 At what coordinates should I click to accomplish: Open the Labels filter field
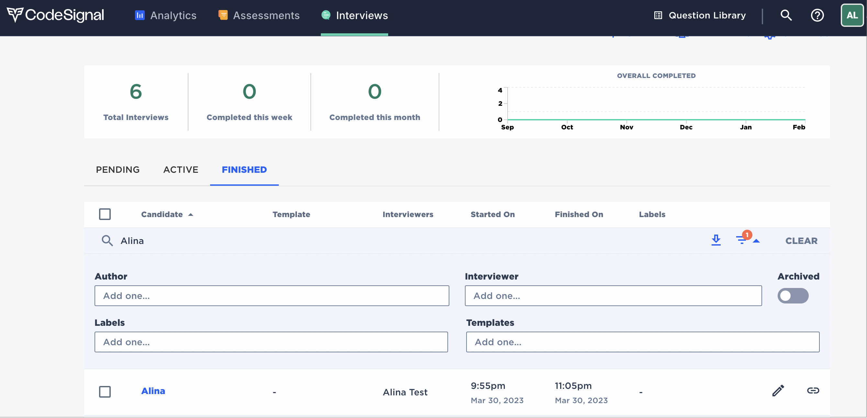(x=271, y=342)
